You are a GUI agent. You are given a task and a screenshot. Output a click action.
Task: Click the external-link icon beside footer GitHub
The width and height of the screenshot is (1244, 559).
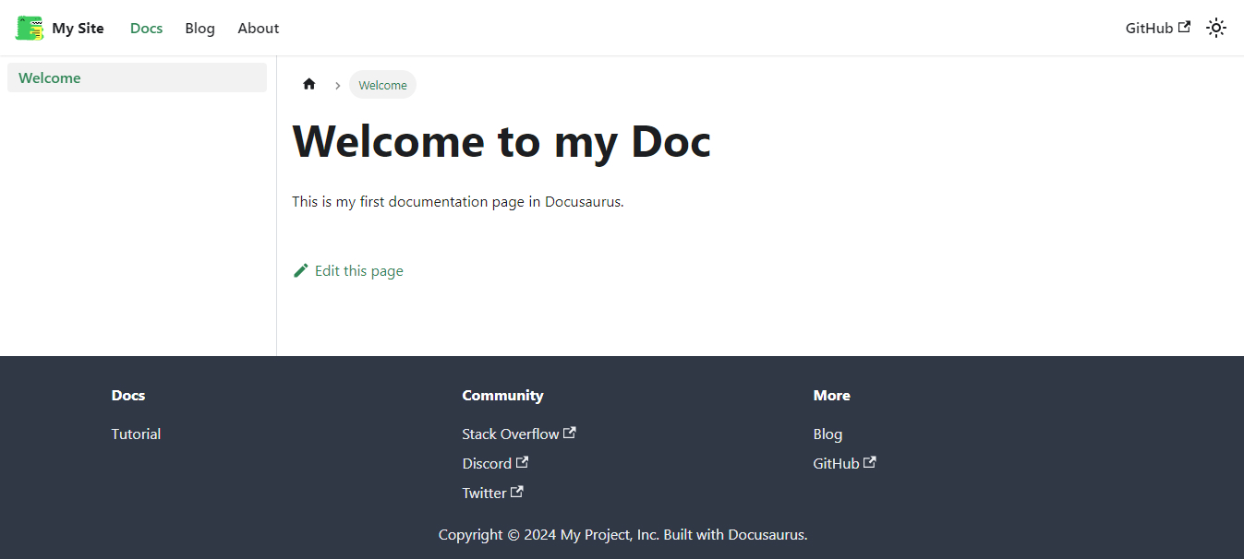coord(870,461)
